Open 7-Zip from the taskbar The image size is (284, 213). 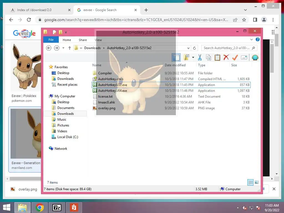click(57, 207)
